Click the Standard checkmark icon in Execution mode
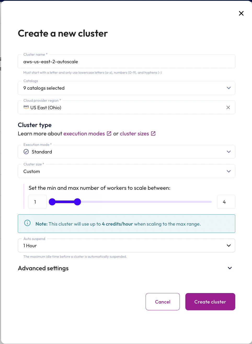Screen dimensions: 252x344 26,152
